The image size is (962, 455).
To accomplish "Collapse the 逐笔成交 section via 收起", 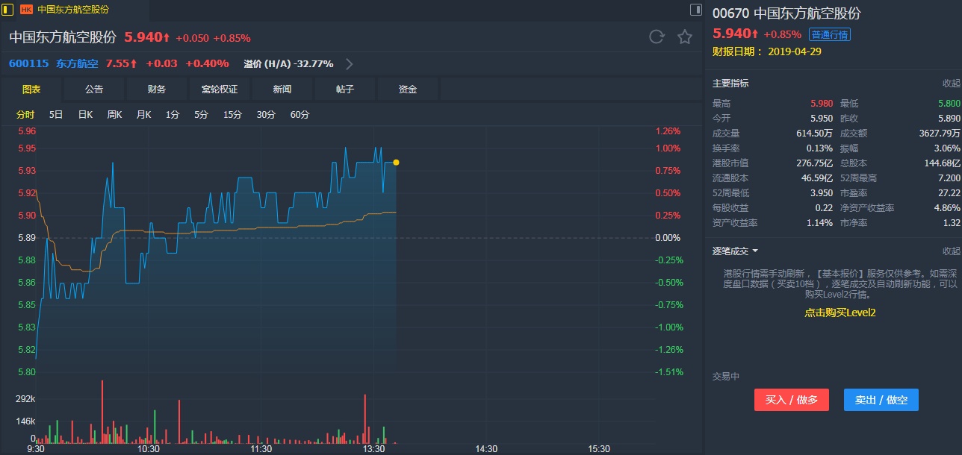I will pyautogui.click(x=951, y=251).
